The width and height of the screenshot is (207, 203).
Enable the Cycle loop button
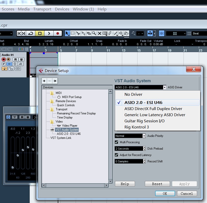(31, 33)
